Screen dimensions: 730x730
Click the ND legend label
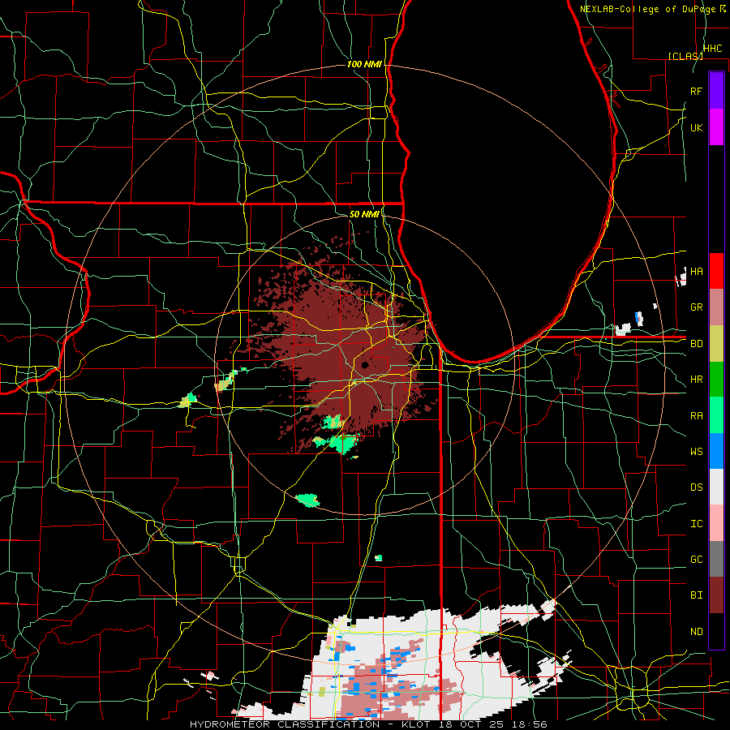pyautogui.click(x=696, y=632)
